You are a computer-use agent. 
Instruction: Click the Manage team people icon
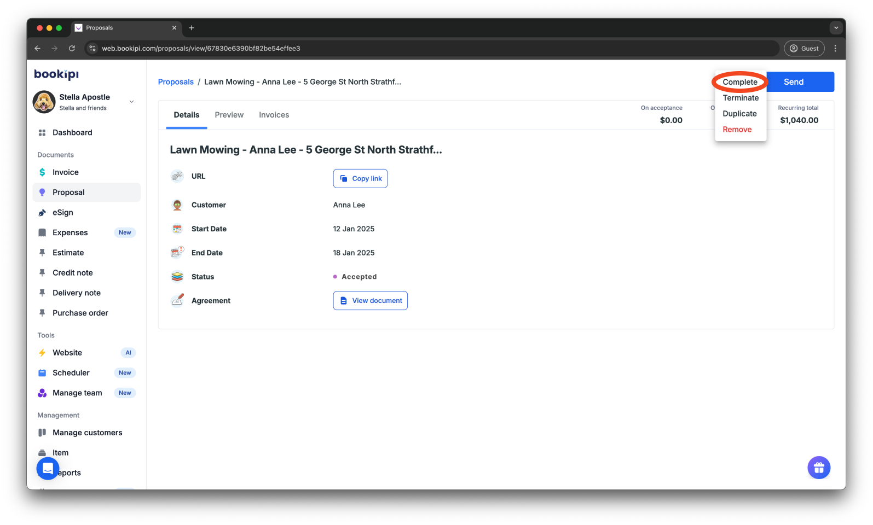click(42, 393)
